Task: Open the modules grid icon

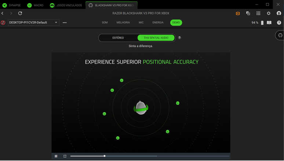Action: [258, 13]
